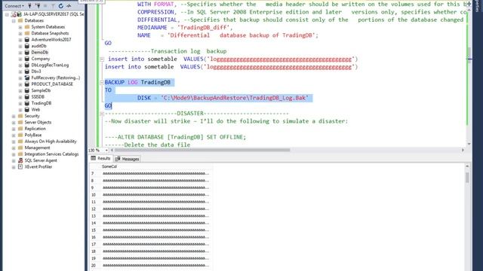483x271 pixels.
Task: Select the auditDb database icon
Action: (x=27, y=46)
